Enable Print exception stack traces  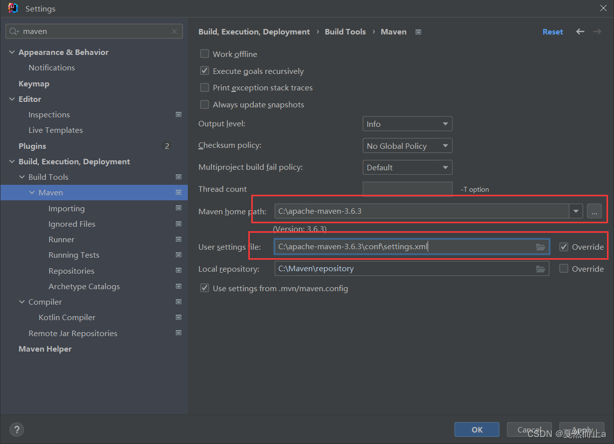coord(204,87)
